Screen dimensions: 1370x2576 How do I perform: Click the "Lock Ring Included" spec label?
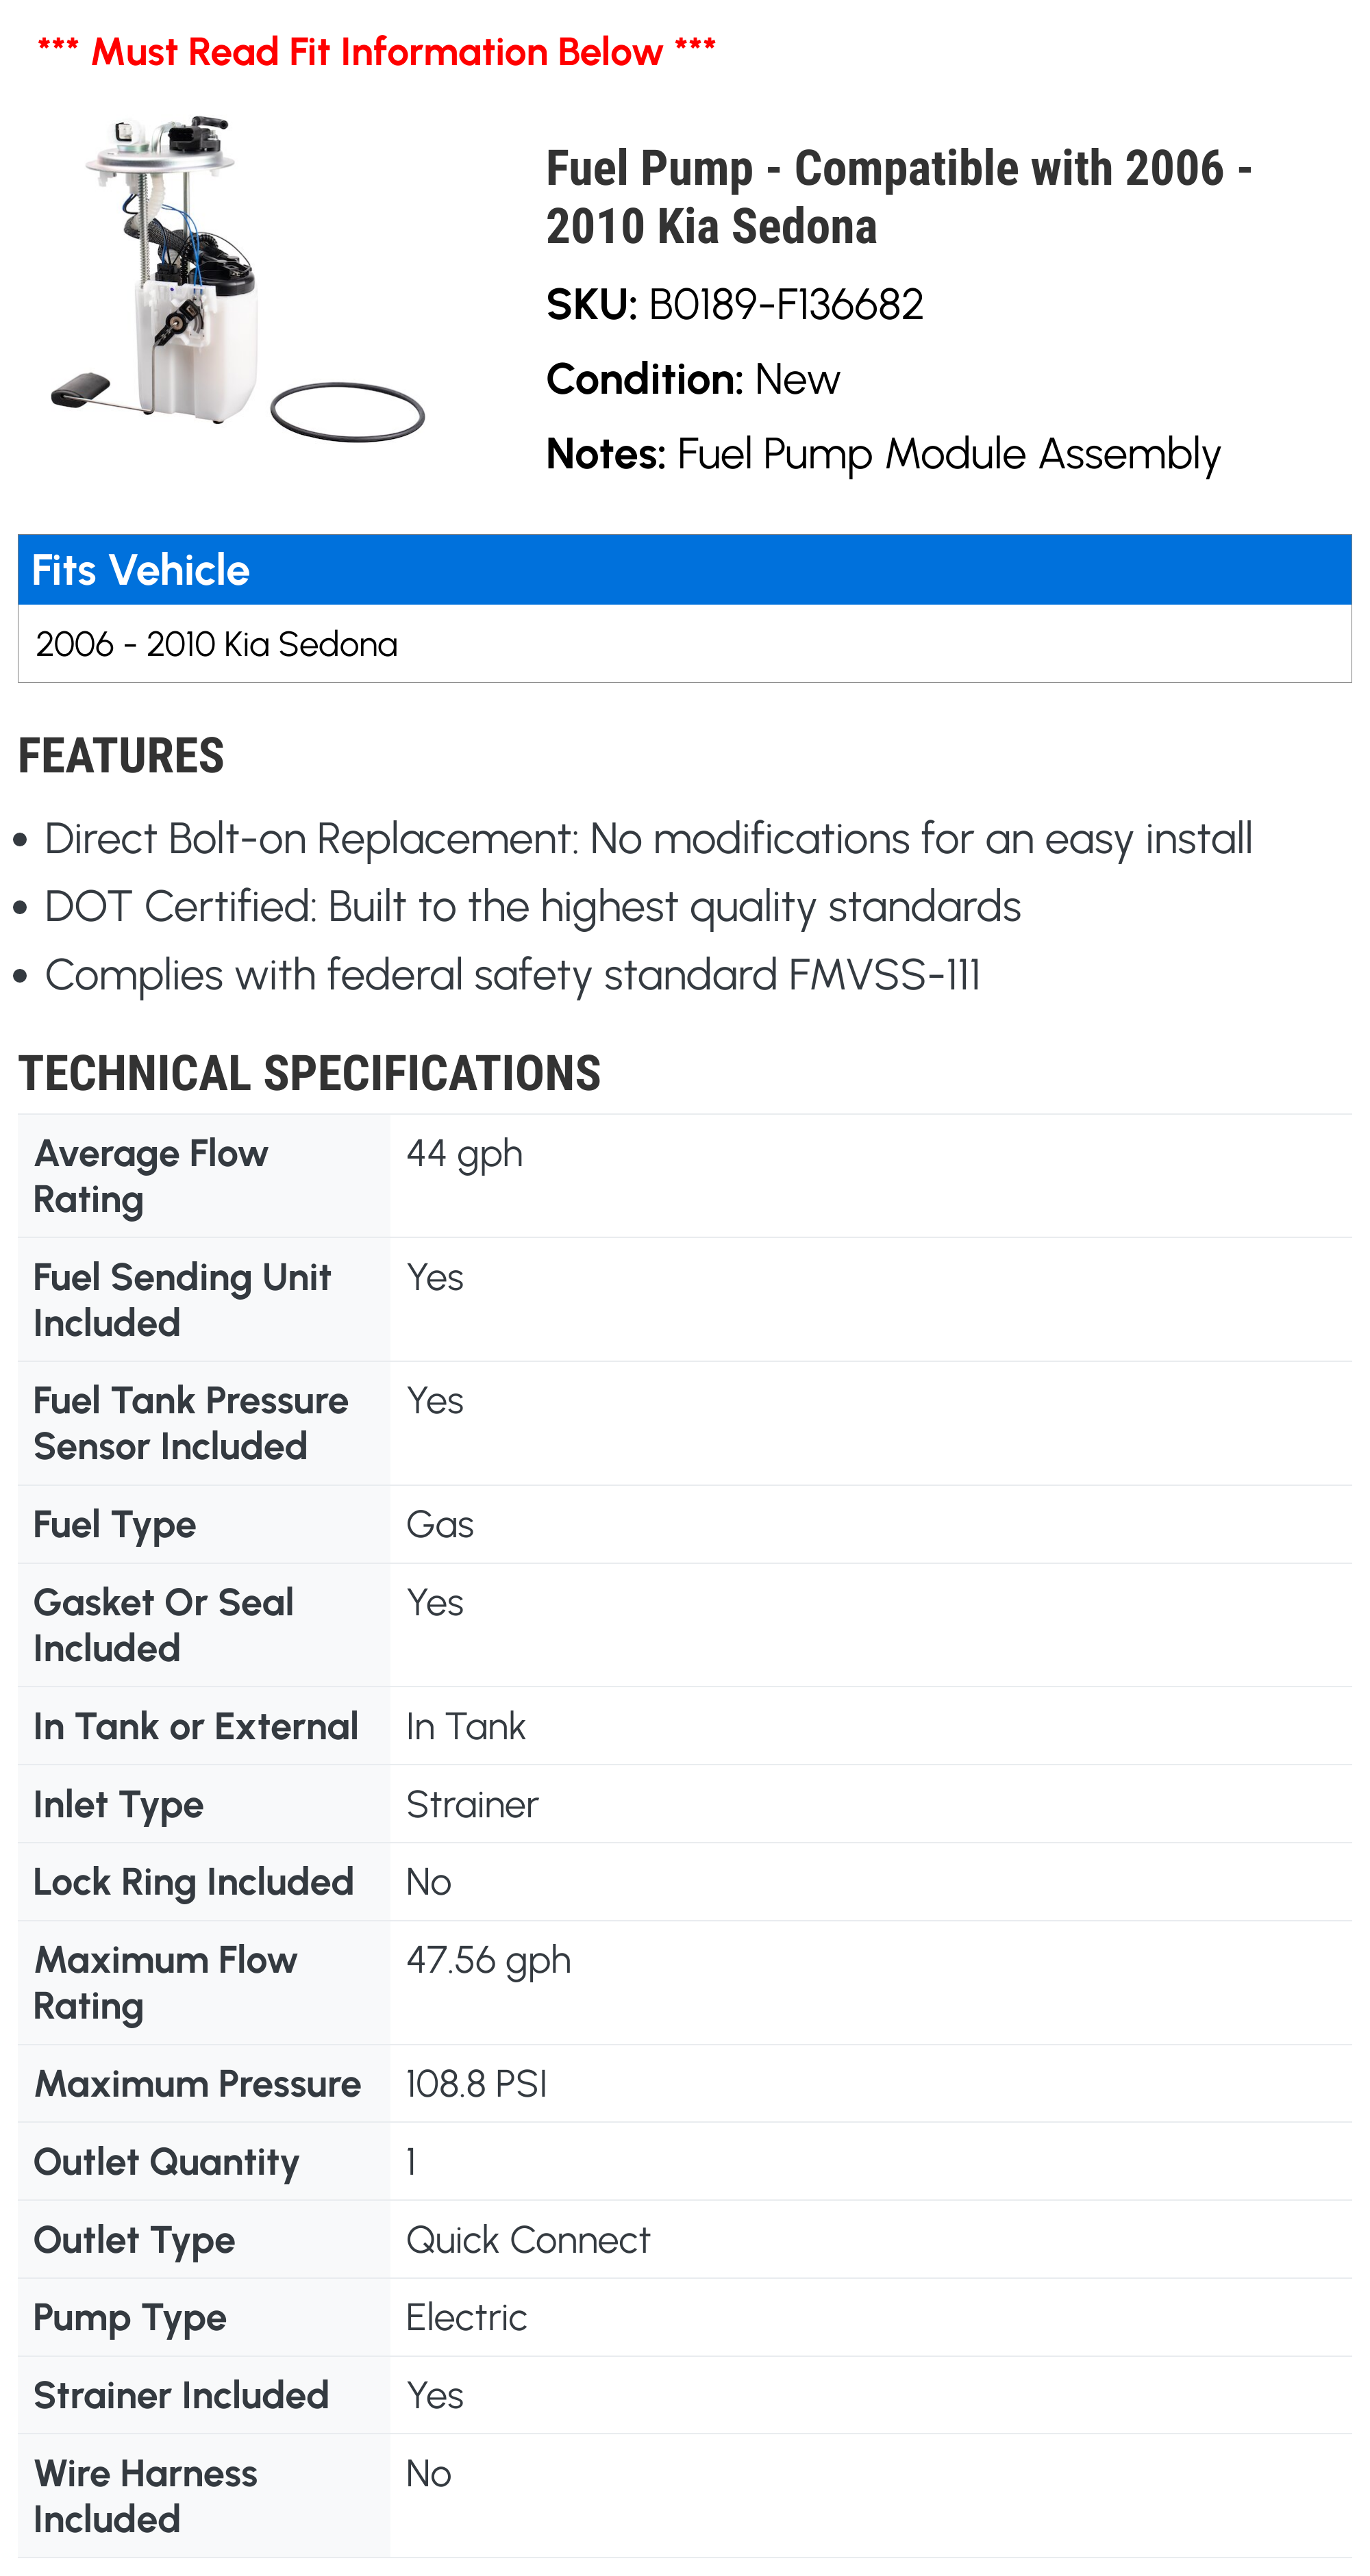194,1882
